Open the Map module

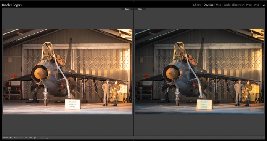pyautogui.click(x=219, y=5)
